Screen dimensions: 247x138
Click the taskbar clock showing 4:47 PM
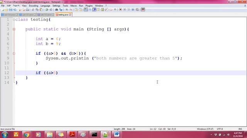point(238,135)
